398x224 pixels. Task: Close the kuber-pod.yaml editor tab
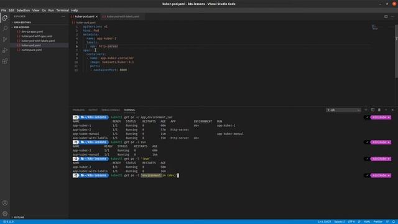pyautogui.click(x=97, y=17)
